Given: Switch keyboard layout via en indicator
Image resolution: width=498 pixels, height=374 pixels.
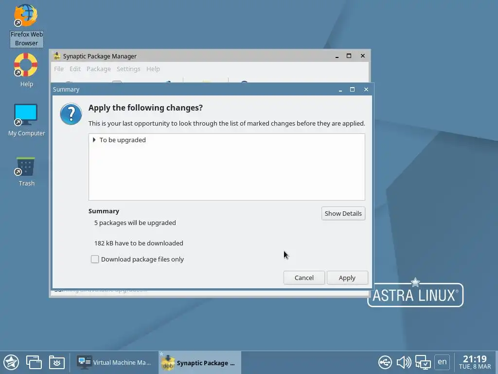Looking at the screenshot, I should point(442,362).
